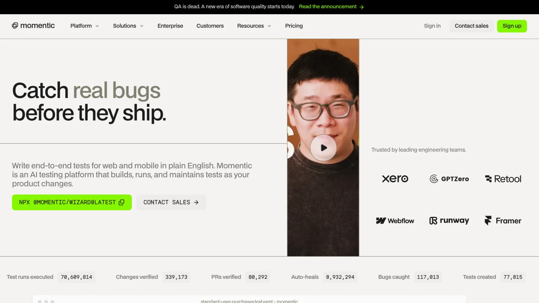Image resolution: width=539 pixels, height=303 pixels.
Task: Click the 'PRs verified' label
Action: (226, 277)
